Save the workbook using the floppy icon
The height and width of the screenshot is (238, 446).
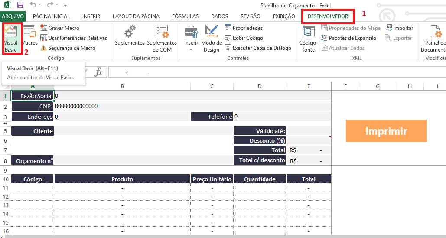tap(20, 5)
